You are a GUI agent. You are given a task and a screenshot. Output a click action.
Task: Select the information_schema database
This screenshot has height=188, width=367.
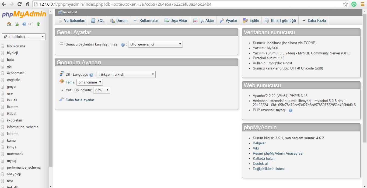23,127
